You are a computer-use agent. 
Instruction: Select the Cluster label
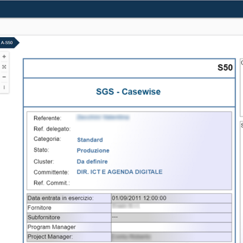44,162
